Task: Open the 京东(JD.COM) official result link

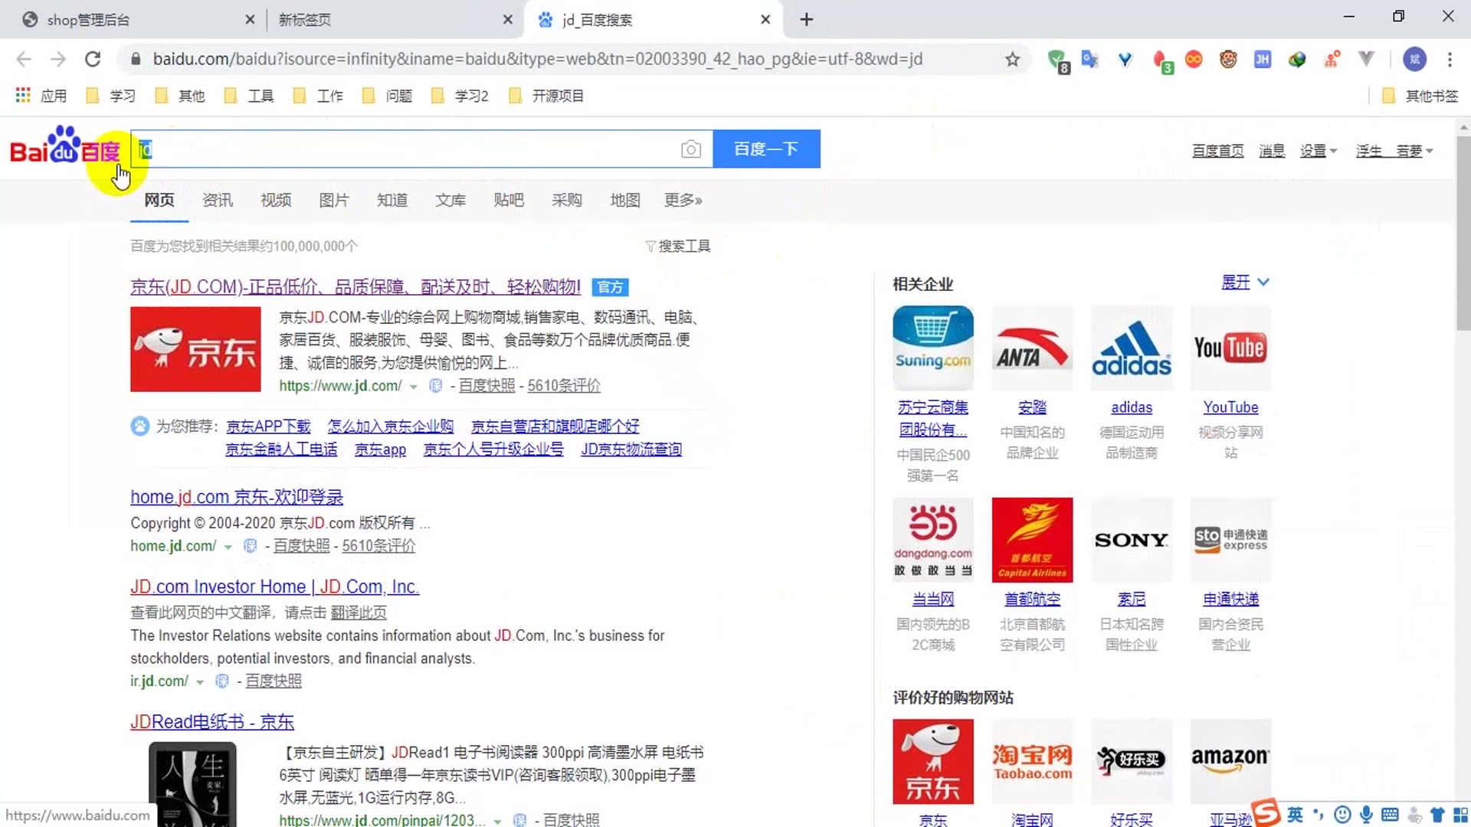Action: [355, 287]
